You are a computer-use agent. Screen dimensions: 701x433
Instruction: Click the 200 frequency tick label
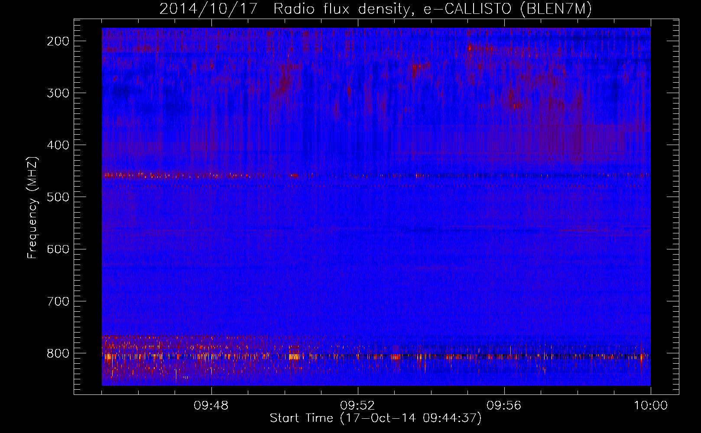(x=58, y=41)
